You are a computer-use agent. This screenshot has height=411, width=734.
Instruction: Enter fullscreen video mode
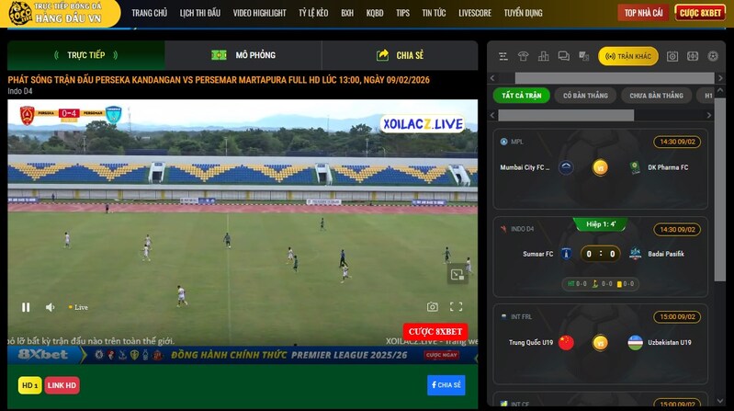click(x=456, y=307)
